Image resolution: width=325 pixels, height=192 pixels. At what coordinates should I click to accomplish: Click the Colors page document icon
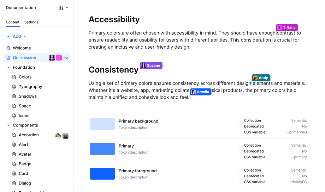14,77
